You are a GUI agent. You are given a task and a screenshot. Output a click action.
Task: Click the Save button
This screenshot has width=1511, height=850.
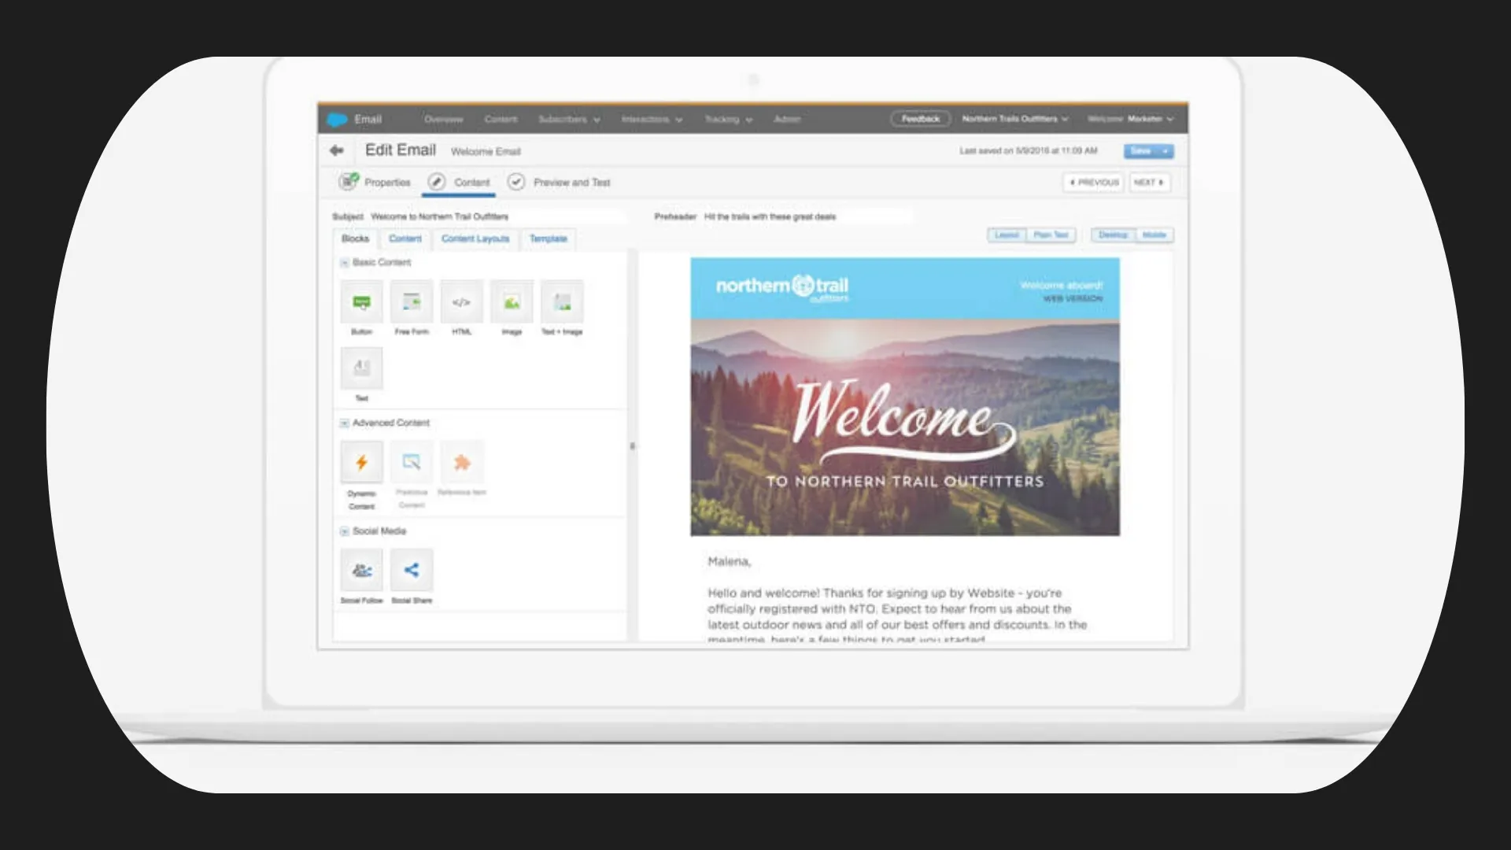click(1140, 151)
